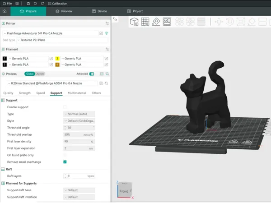
Task: Click the save icon in title bar
Action: tap(28, 4)
